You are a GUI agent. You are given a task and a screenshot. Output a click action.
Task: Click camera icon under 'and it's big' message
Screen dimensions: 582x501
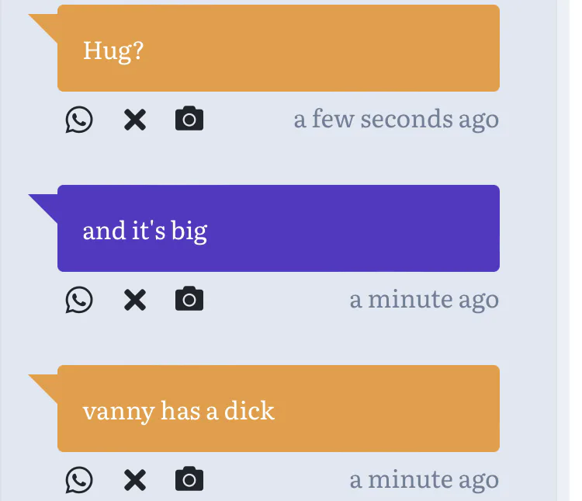click(x=189, y=298)
